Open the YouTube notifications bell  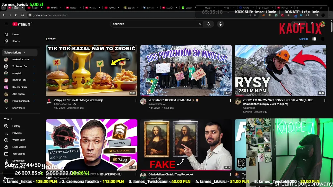(312, 24)
